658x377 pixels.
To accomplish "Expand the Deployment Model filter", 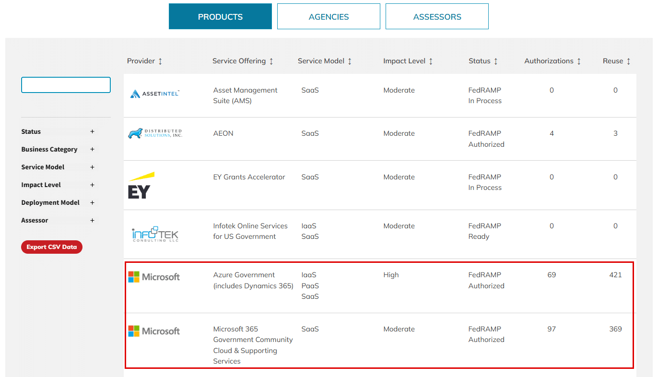I will [92, 202].
